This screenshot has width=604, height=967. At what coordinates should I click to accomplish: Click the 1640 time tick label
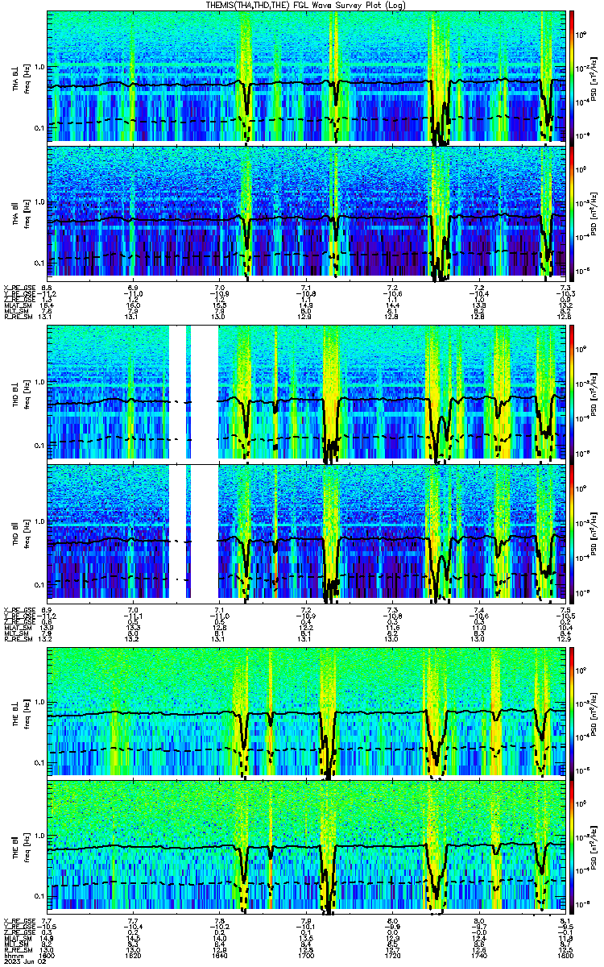click(219, 957)
